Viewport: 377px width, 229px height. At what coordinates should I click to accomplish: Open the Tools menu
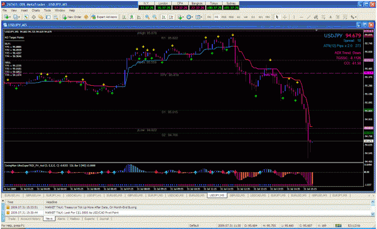click(47, 11)
